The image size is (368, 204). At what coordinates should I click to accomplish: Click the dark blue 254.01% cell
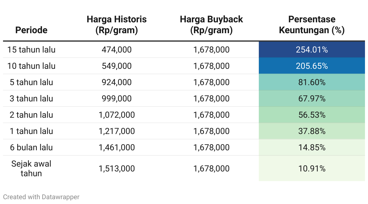coord(312,49)
